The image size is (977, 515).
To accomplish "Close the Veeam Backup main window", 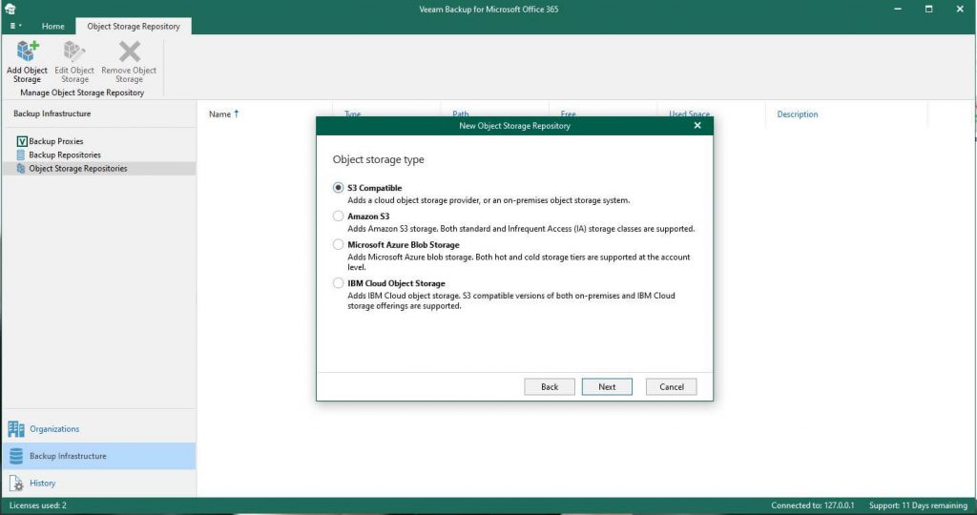I will 960,9.
